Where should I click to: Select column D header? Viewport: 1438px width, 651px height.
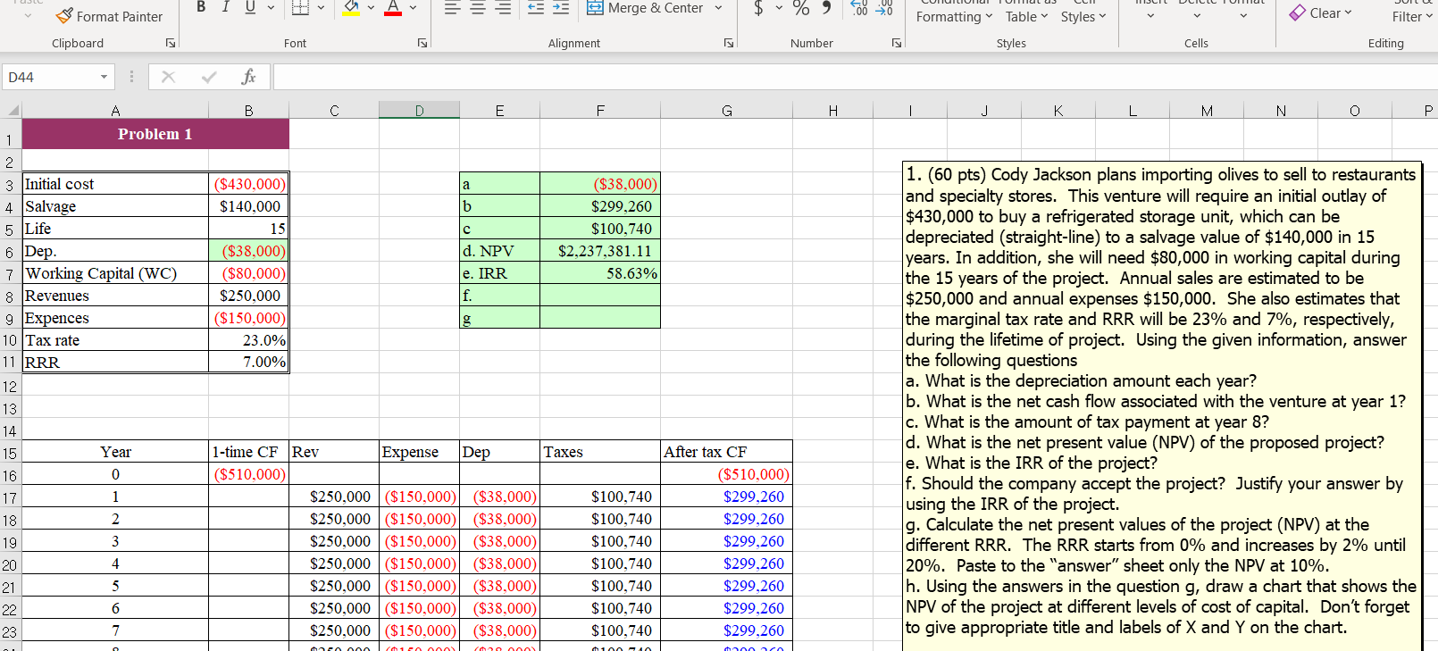coord(419,111)
